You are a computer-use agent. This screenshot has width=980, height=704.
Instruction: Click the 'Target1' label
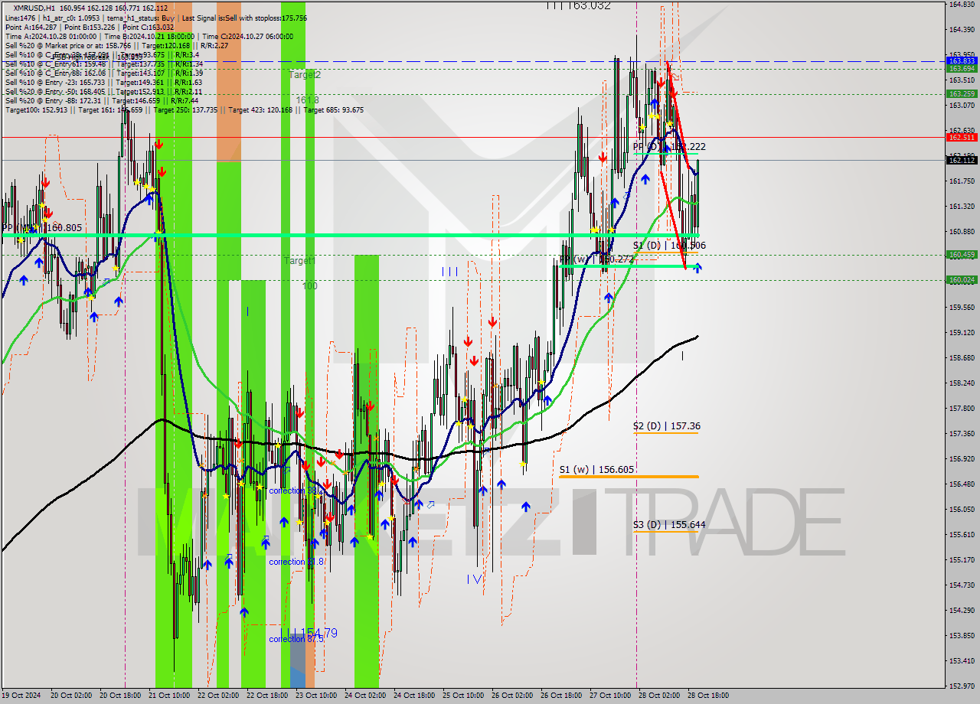point(299,261)
